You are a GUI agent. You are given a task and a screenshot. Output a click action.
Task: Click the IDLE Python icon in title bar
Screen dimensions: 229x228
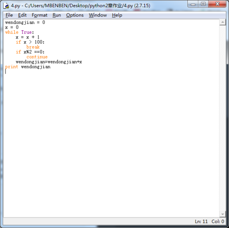[6, 6]
